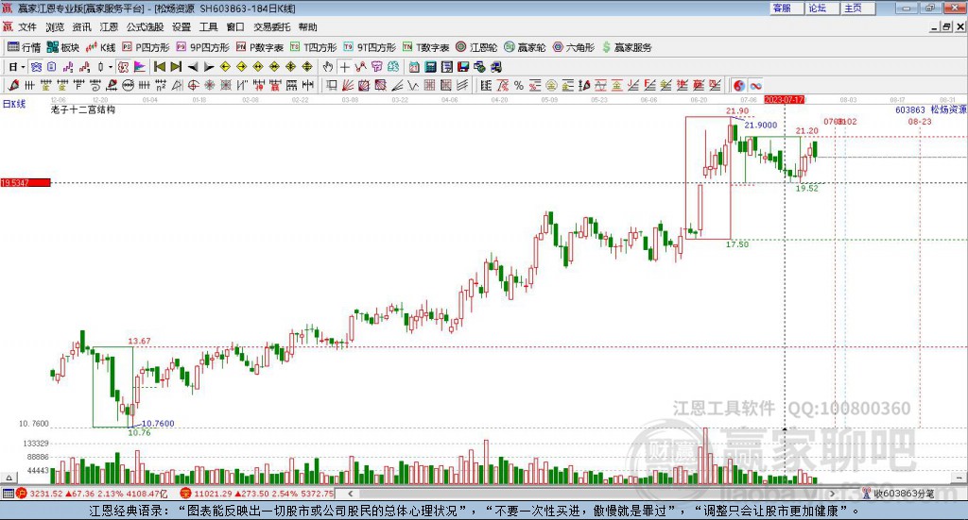The height and width of the screenshot is (520, 968).
Task: Expand the candlestick chart type dropdown arrow
Action: tap(111, 67)
